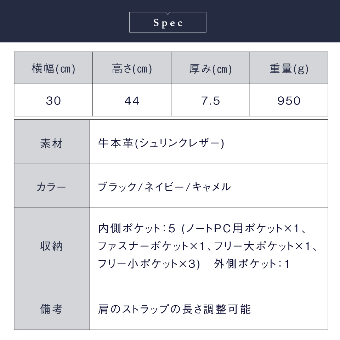Click the 肩のストラップの長さ調整可能 remark text

(x=174, y=309)
